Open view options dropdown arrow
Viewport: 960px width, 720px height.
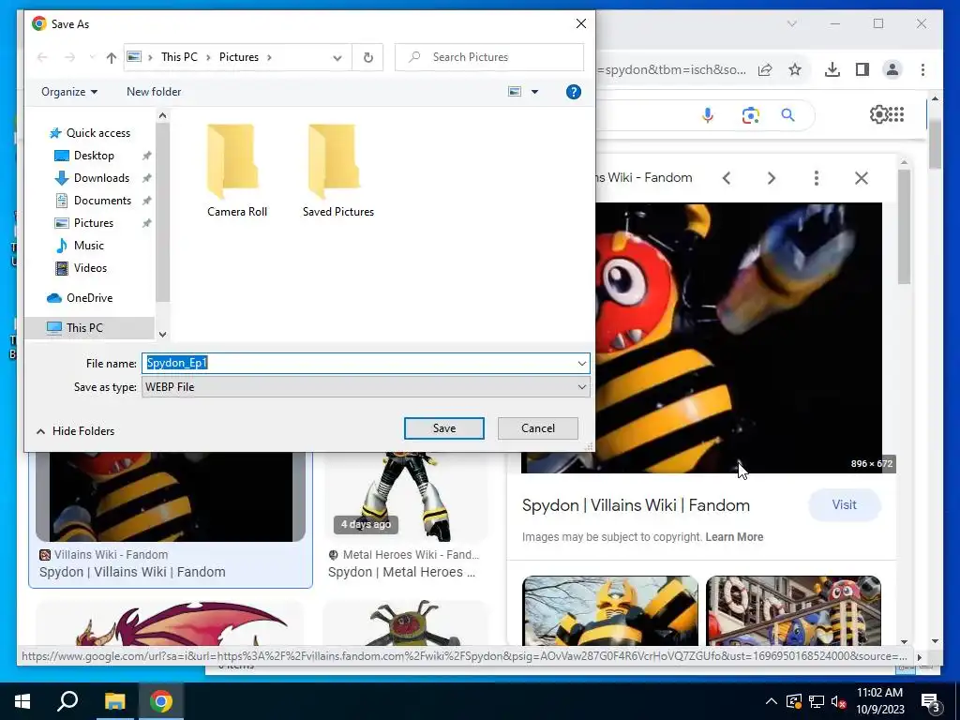(x=534, y=92)
